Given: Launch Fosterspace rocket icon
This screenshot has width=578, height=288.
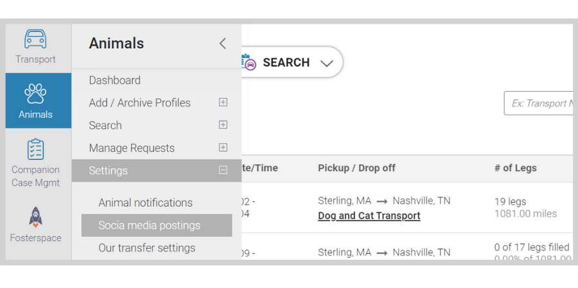Looking at the screenshot, I should (36, 217).
